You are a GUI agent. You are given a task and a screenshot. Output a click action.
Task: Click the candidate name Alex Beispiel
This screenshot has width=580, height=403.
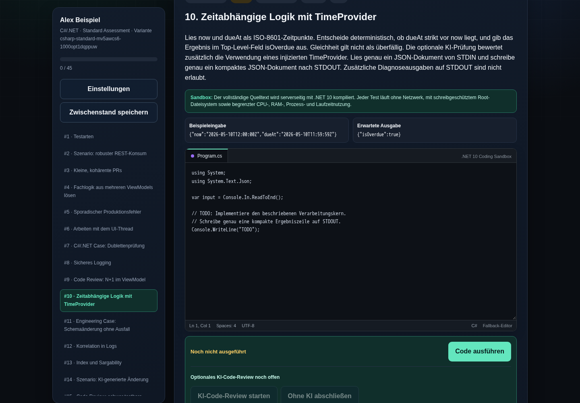pos(80,20)
